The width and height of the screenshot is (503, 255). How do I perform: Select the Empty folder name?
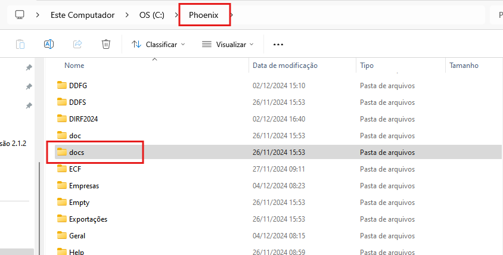click(x=79, y=203)
